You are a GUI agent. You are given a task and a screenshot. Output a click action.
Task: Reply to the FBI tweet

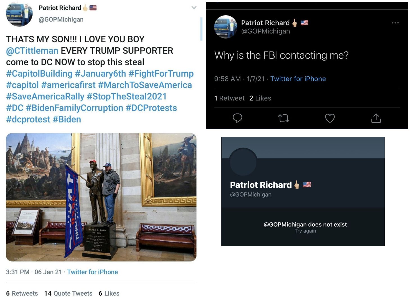click(238, 118)
